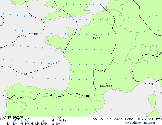Click the '1005' isobar label
Viewport: 162px width, 125px height.
coord(25,73)
